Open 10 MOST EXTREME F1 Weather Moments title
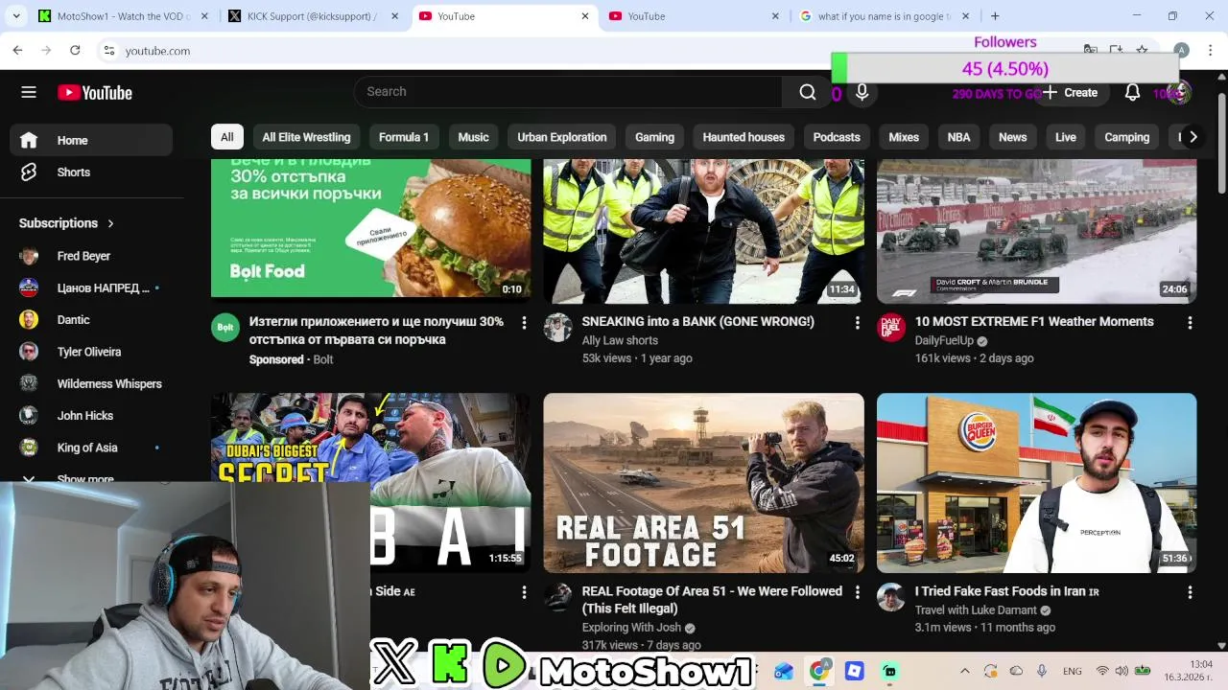 tap(1034, 321)
